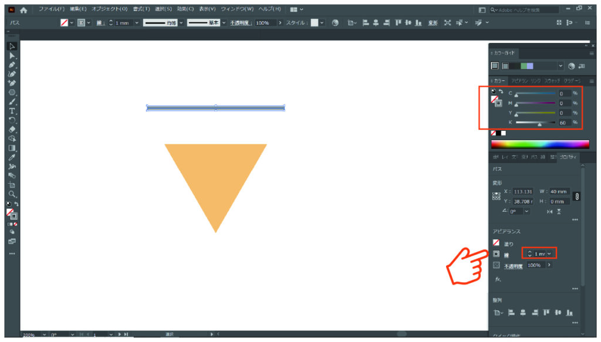Click the K percentage value field
Image resolution: width=601 pixels, height=342 pixels.
564,123
